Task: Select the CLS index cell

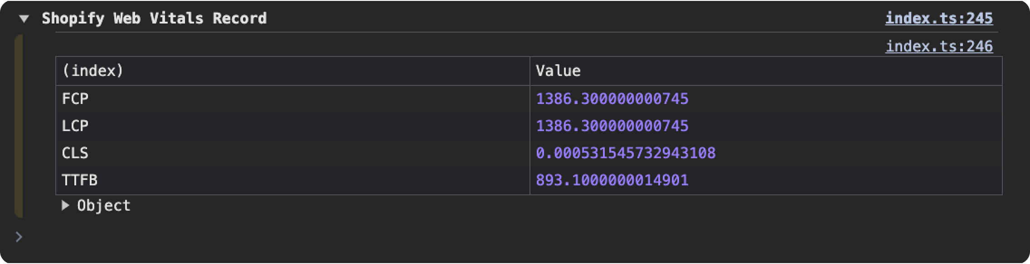Action: [x=75, y=153]
